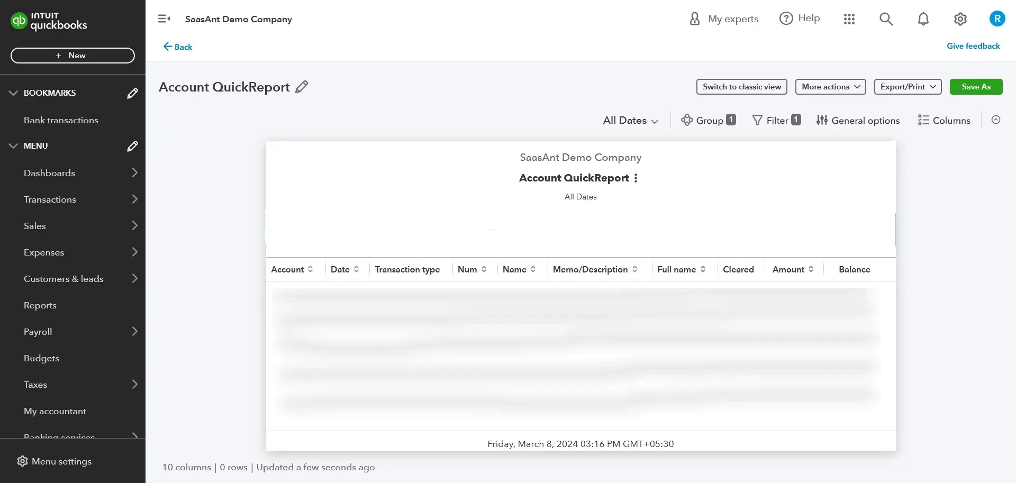1016x483 pixels.
Task: Edit bookmarks with the pencil icon
Action: pos(132,93)
